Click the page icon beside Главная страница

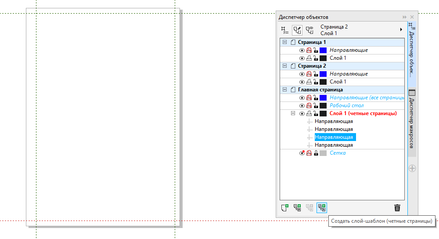click(293, 90)
